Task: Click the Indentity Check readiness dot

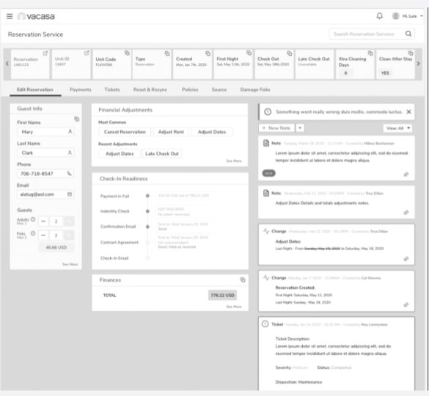Action: pyautogui.click(x=147, y=211)
